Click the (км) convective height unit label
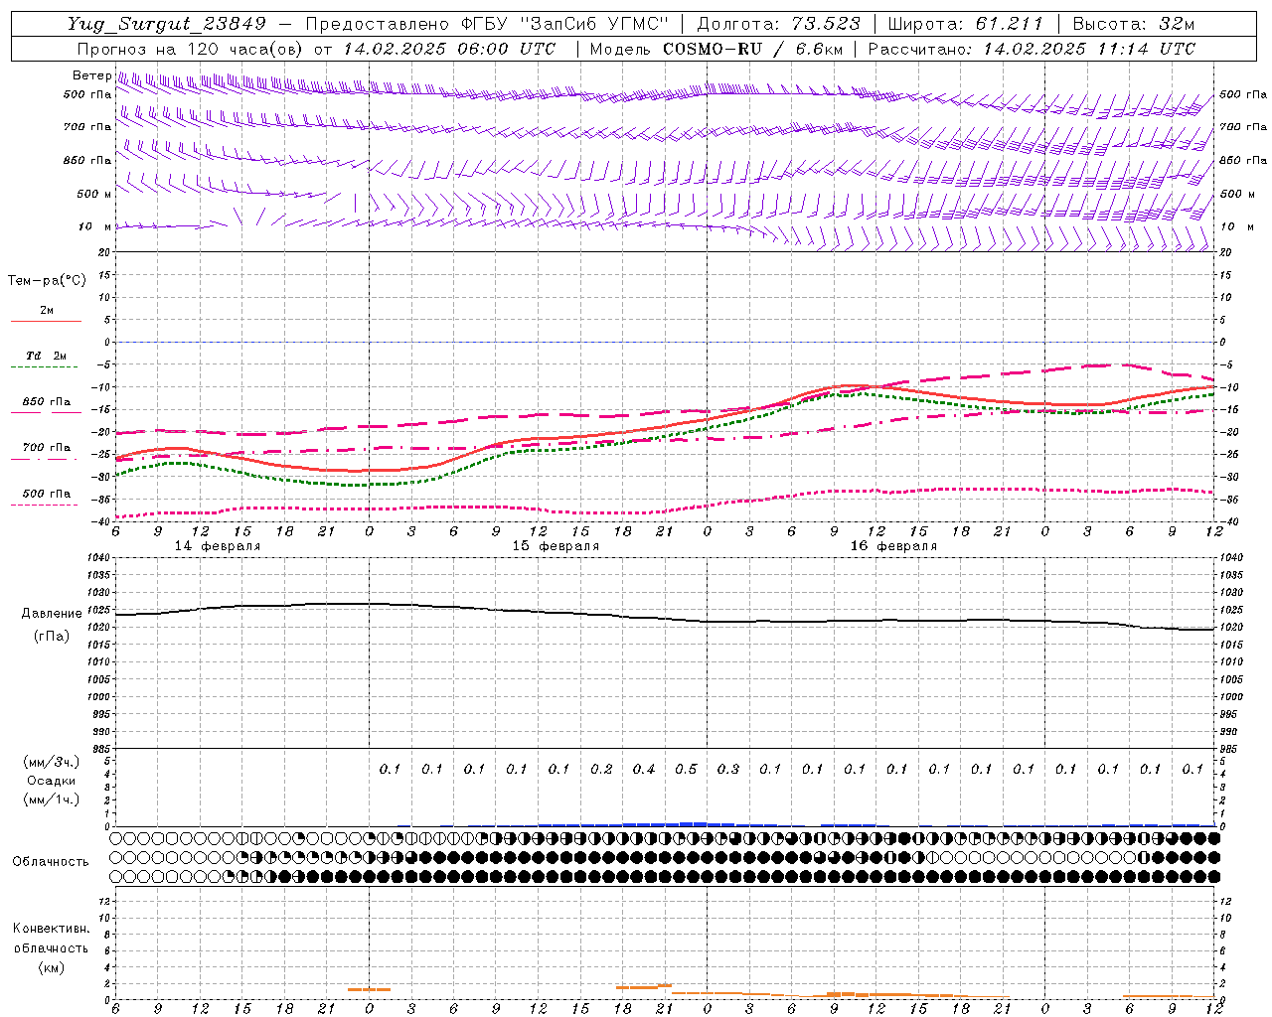This screenshot has height=1017, width=1272. (x=51, y=967)
